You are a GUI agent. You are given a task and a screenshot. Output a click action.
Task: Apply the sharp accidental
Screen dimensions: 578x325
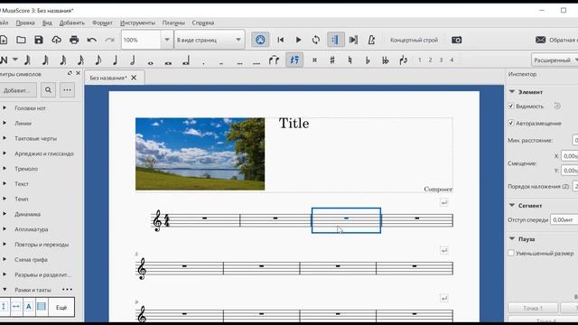[x=332, y=60]
